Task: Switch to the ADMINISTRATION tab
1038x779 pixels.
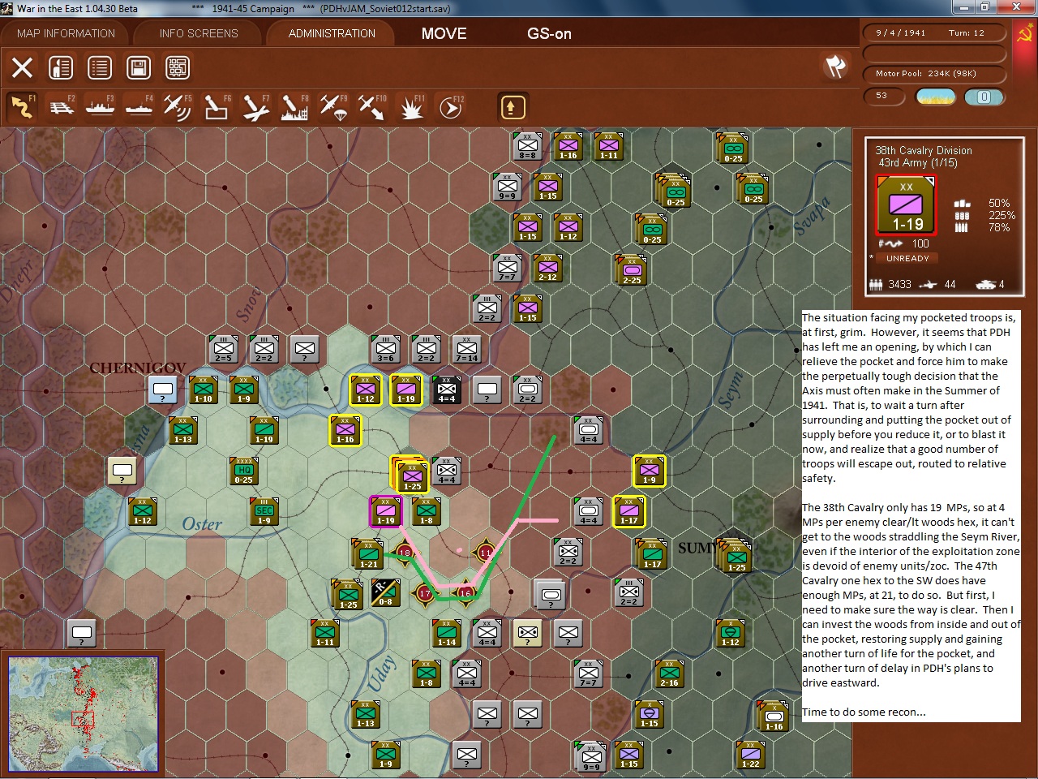Action: [332, 33]
